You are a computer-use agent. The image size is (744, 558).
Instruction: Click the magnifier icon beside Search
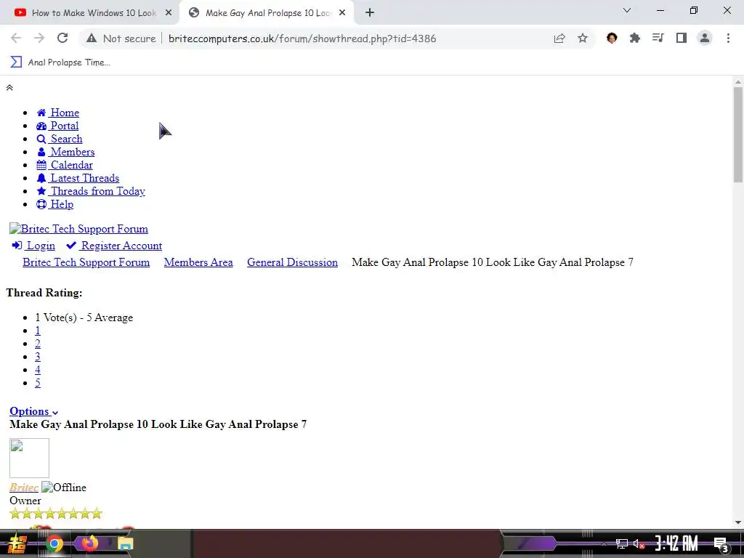click(41, 139)
